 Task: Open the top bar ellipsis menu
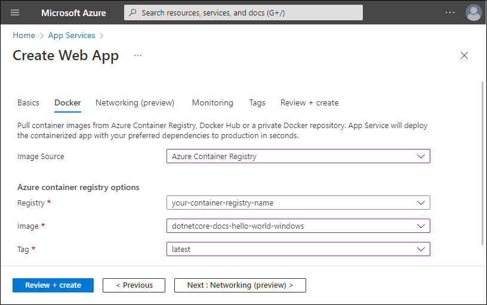[x=449, y=13]
